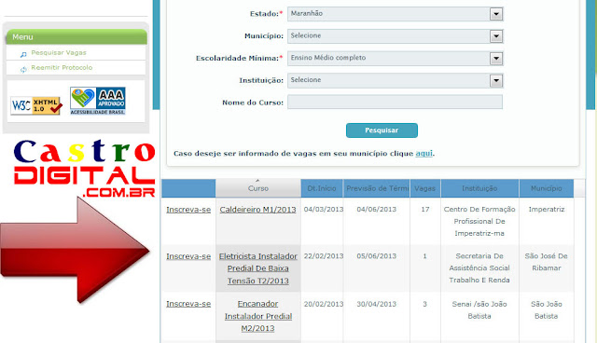This screenshot has width=597, height=343.
Task: Click the W3C XHTML 1.0 badge
Action: [36, 105]
